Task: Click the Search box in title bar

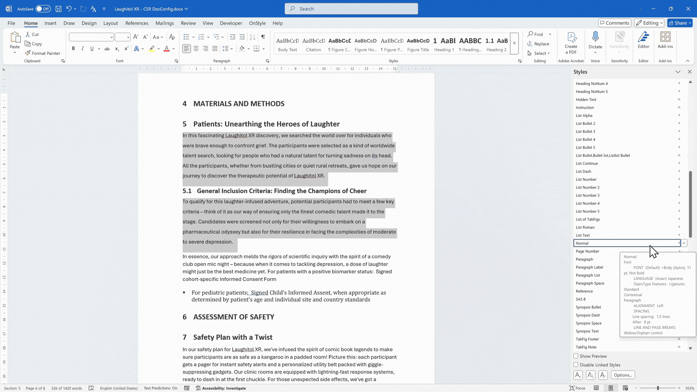Action: click(351, 9)
